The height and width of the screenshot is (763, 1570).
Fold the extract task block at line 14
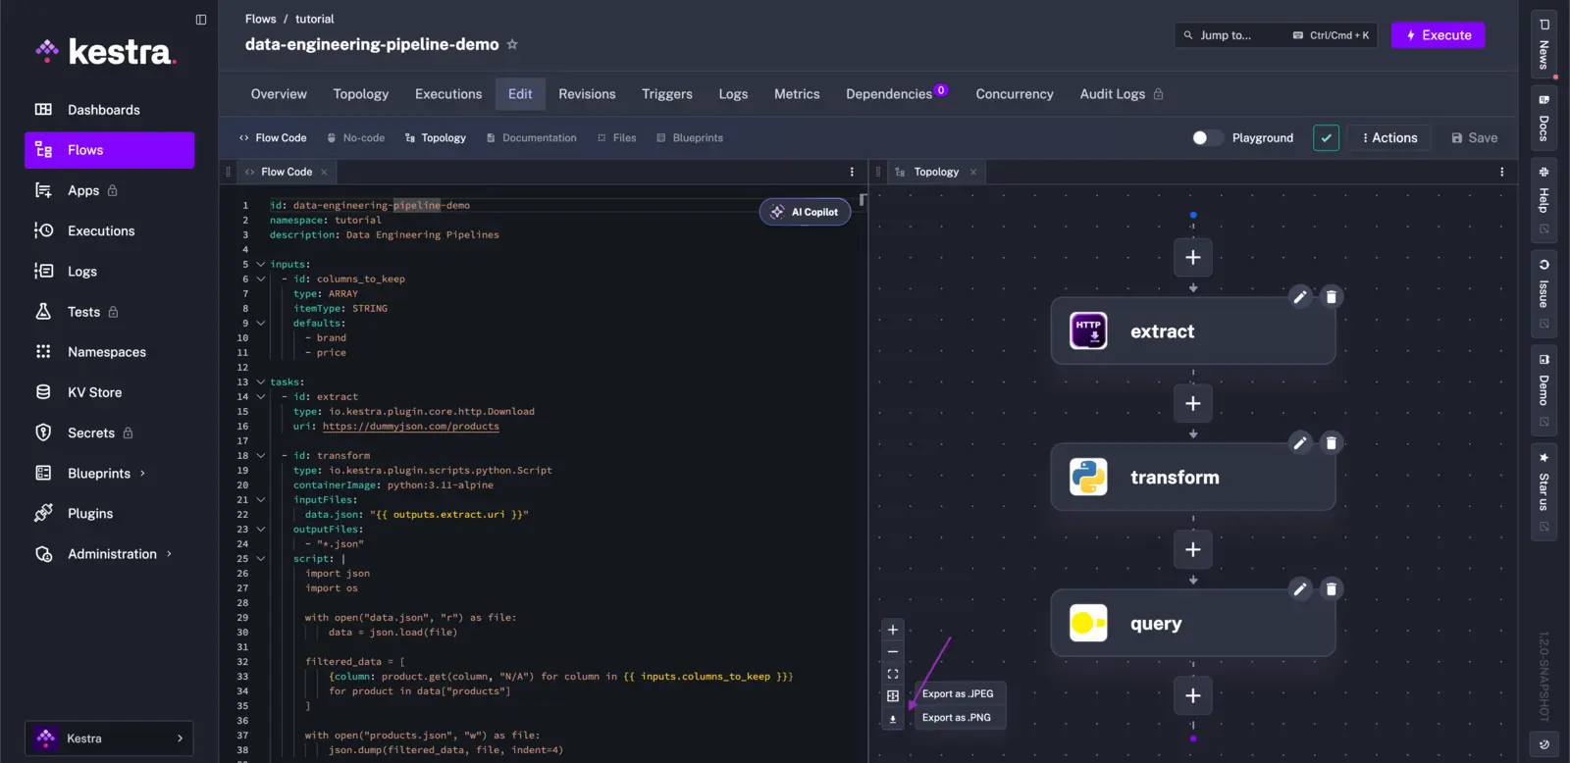point(260,397)
